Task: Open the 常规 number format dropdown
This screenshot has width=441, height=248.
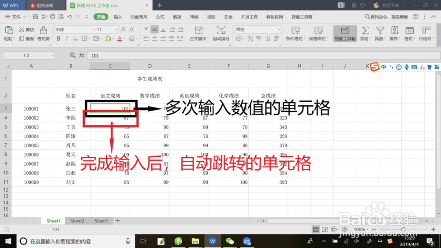Action: point(279,30)
